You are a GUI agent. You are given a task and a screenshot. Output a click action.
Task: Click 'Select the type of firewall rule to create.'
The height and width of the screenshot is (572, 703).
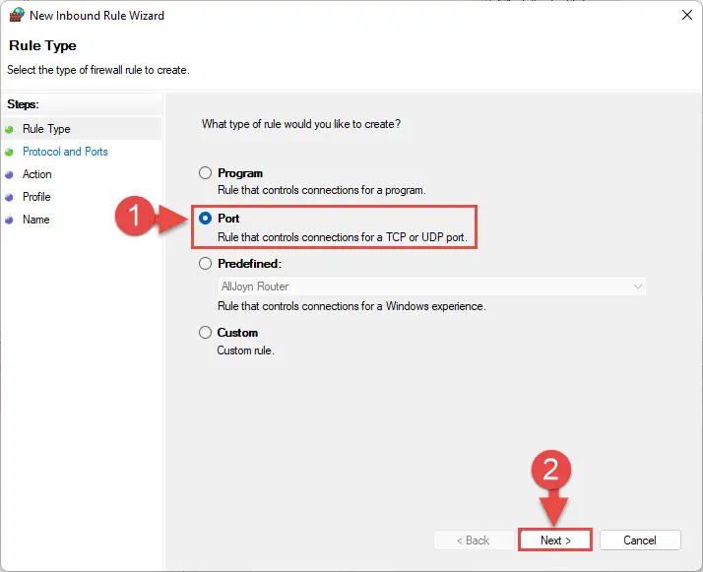(98, 70)
